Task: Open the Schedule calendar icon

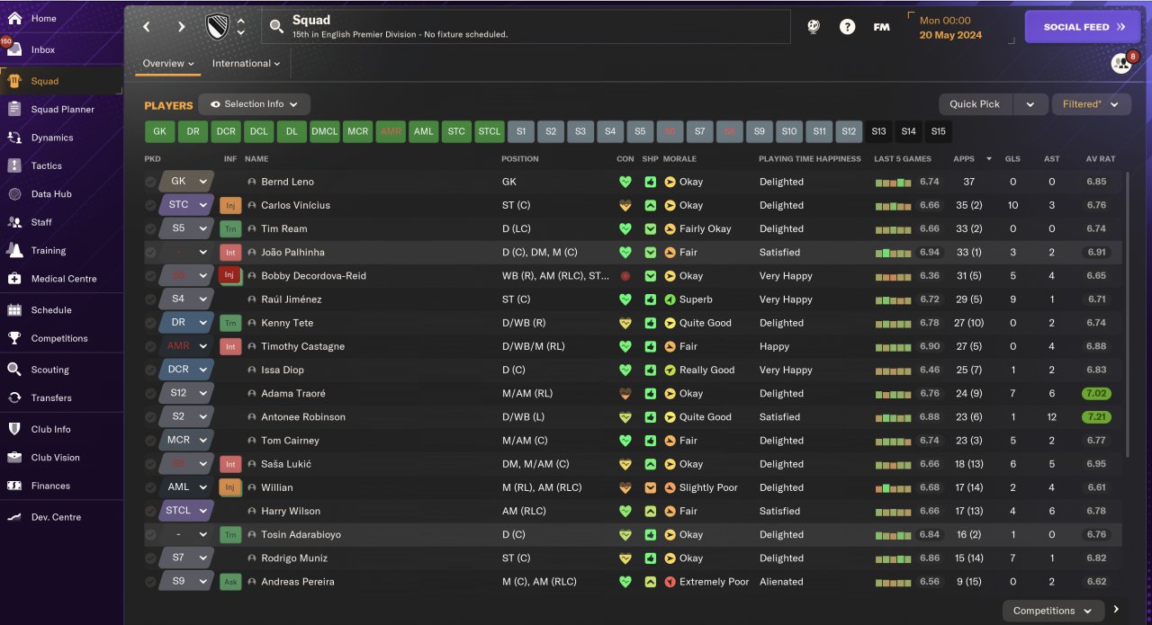Action: 14,309
